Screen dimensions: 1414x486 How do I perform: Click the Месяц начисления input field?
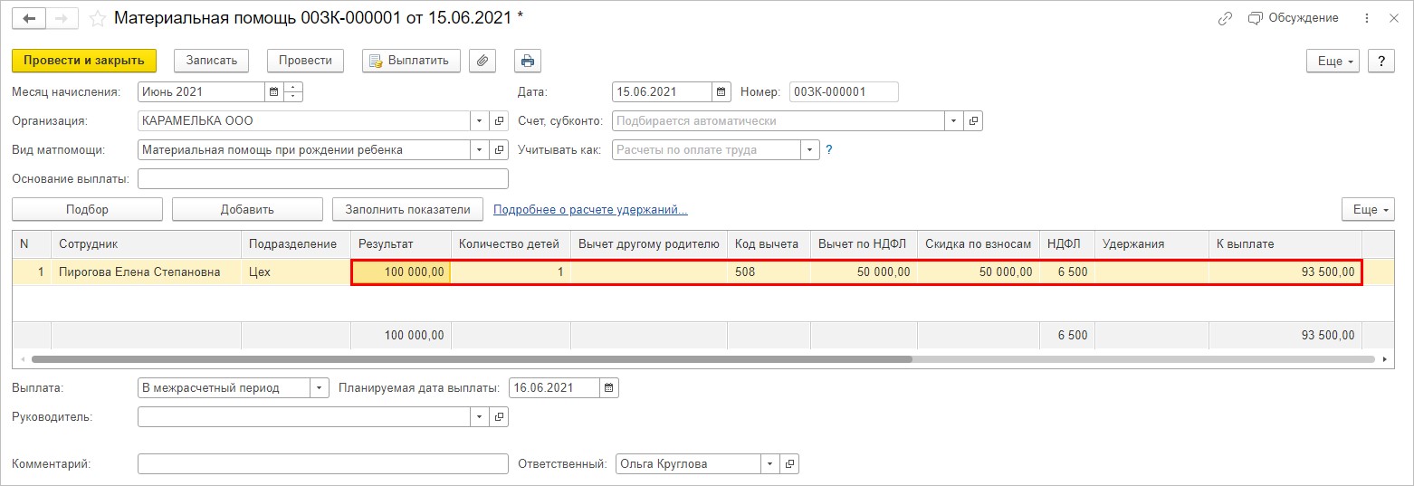click(x=201, y=91)
